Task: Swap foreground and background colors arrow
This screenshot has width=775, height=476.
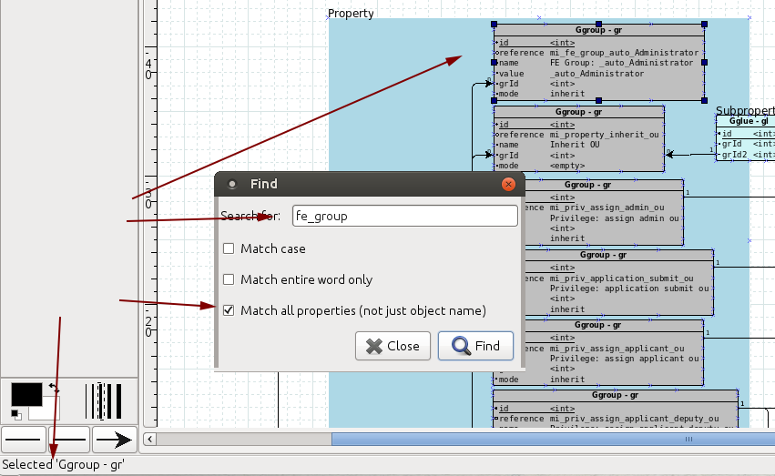Action: point(54,388)
